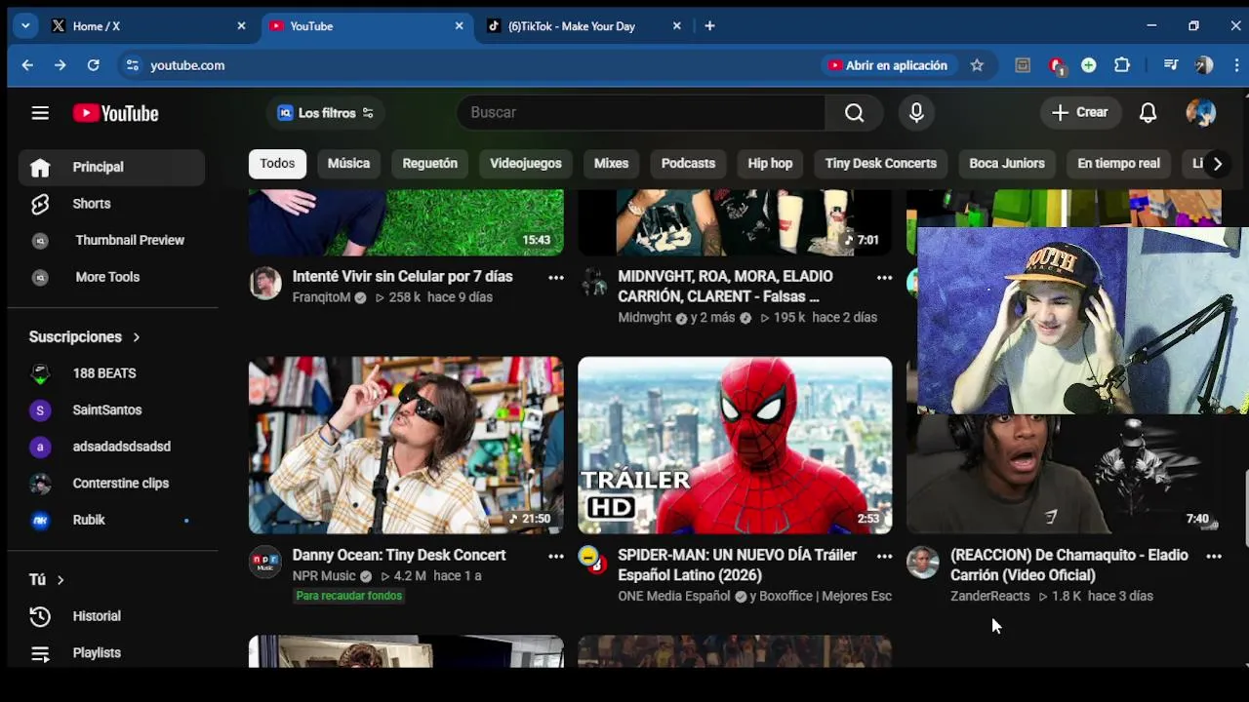This screenshot has height=702, width=1249.
Task: Open the tab search dropdown arrow
Action: click(x=25, y=26)
